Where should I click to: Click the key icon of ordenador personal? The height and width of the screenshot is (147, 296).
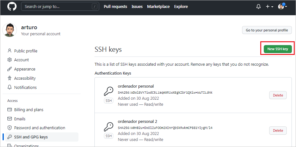tap(108, 91)
